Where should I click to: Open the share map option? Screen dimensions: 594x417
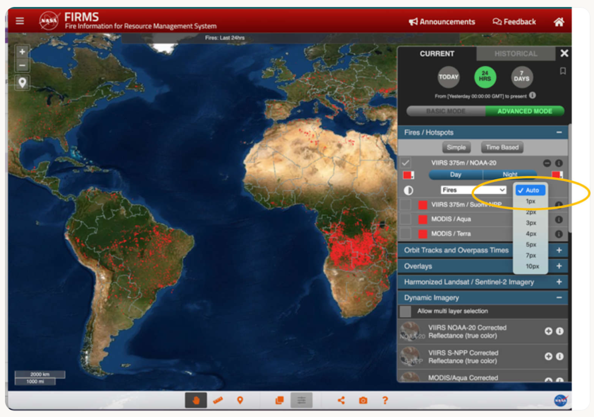click(342, 400)
